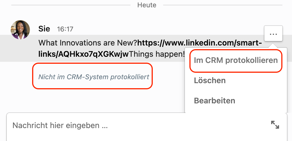The height and width of the screenshot is (141, 292).
Task: Select Im CRM protokollieren from the menu
Action: (x=236, y=60)
